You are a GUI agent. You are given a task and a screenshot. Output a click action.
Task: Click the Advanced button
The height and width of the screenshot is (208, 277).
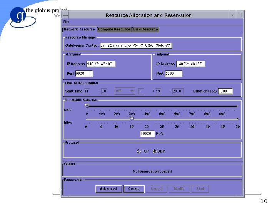click(x=108, y=189)
